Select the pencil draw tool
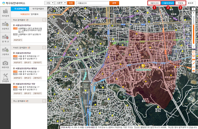This screenshot has width=198, height=129. tap(193, 63)
